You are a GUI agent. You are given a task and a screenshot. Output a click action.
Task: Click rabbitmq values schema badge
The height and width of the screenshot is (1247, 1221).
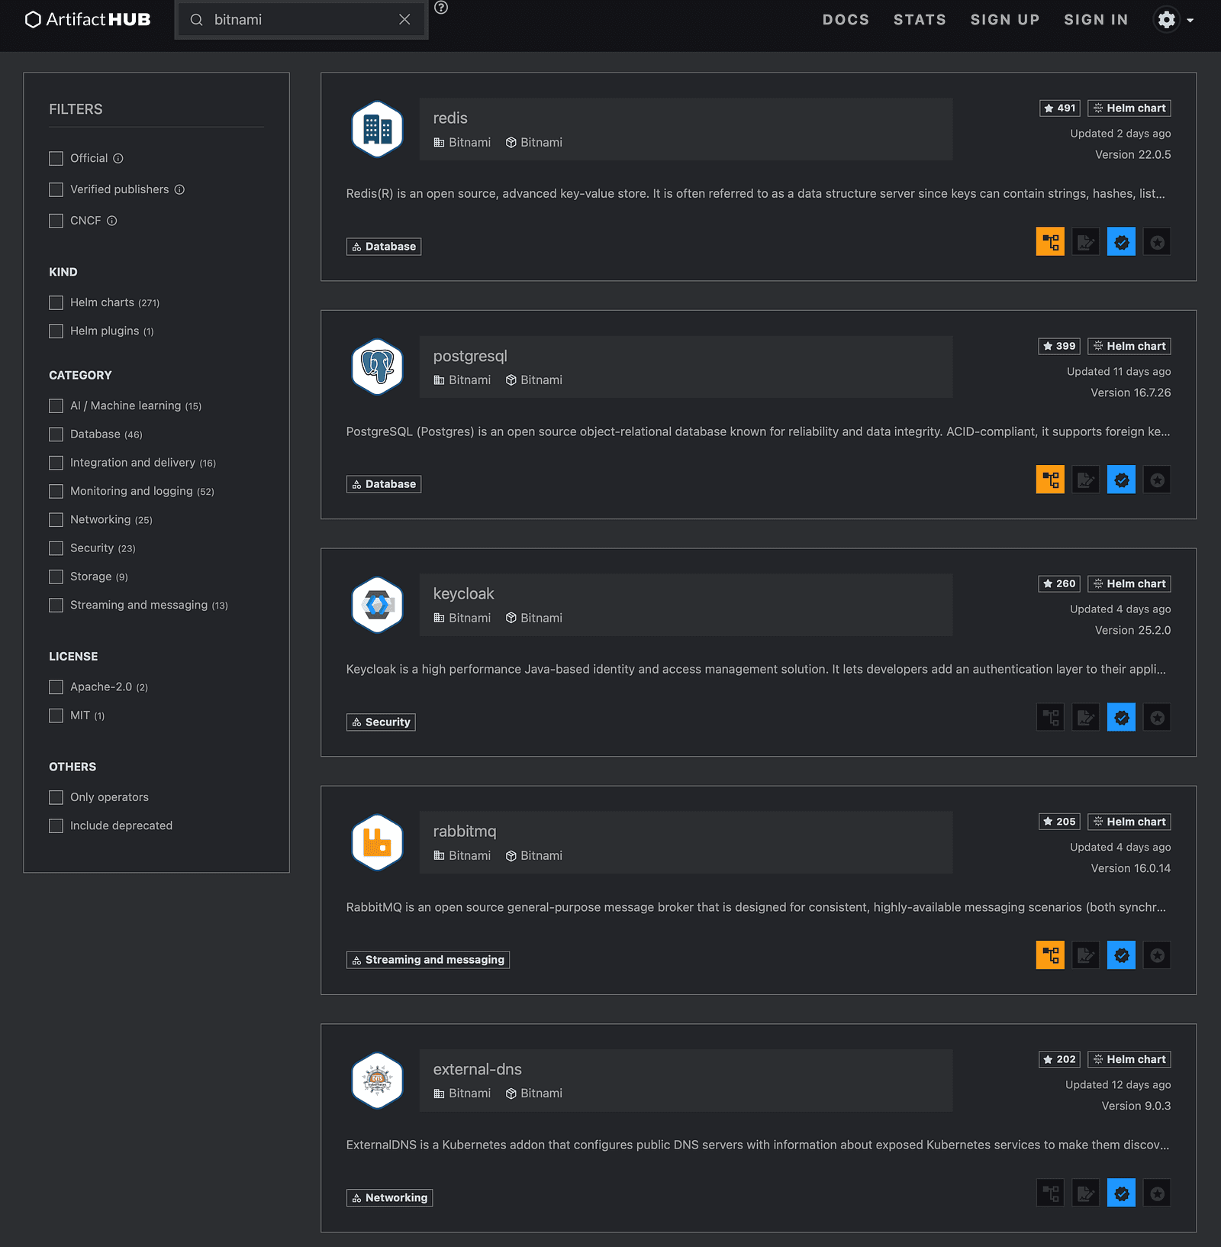(1050, 955)
